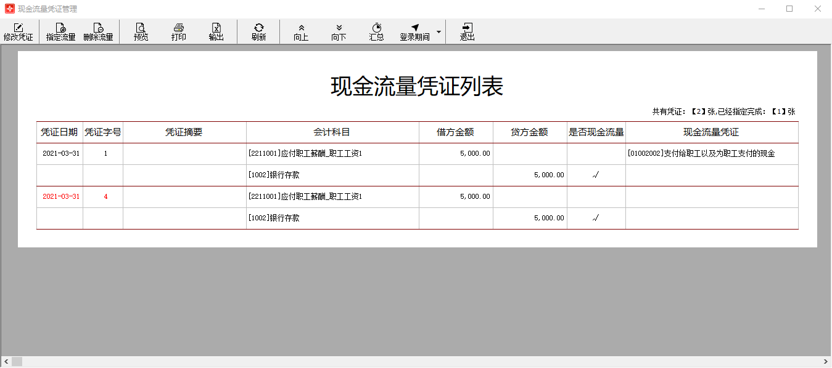Select the 修改凭证 (modify voucher) tool
Viewport: 832px width, 368px height.
click(19, 31)
